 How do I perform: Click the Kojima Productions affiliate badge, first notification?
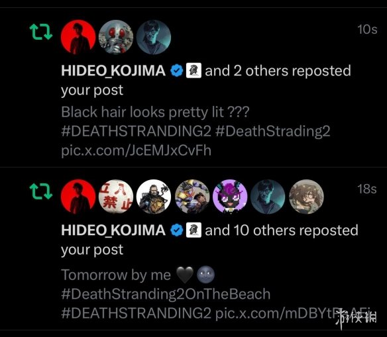(x=193, y=71)
